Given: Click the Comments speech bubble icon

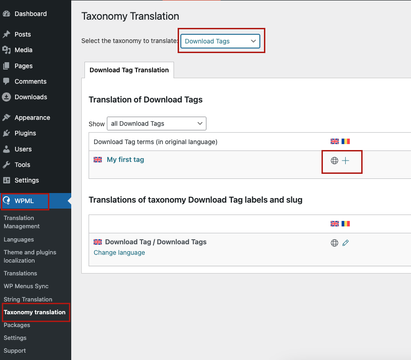Looking at the screenshot, I should tap(6, 81).
